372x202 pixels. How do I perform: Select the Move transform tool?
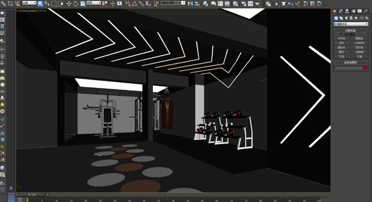(x=69, y=3)
